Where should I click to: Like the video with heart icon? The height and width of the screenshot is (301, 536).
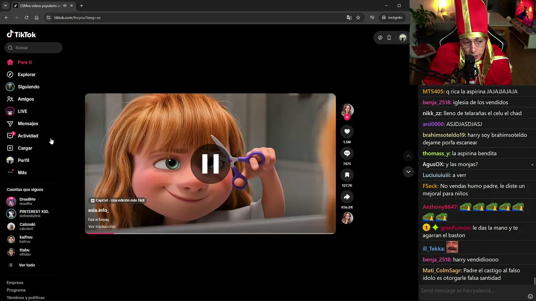click(x=347, y=131)
